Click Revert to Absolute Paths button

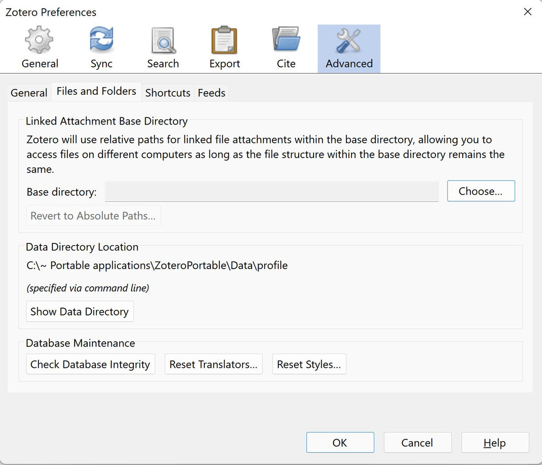coord(93,216)
